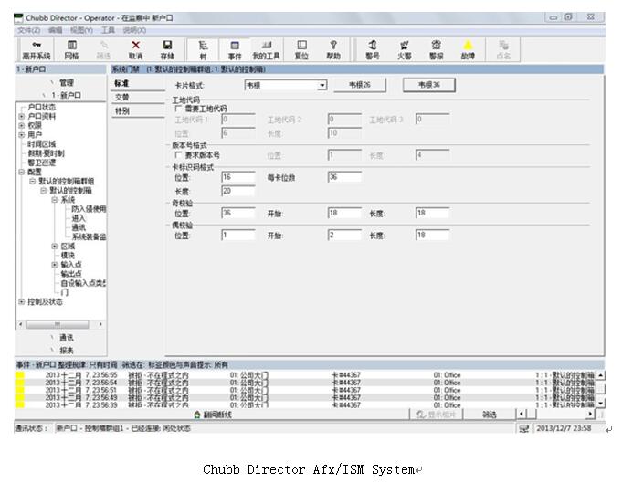This screenshot has height=483, width=622.
Task: Switch to the 标准 tab
Action: pyautogui.click(x=138, y=83)
